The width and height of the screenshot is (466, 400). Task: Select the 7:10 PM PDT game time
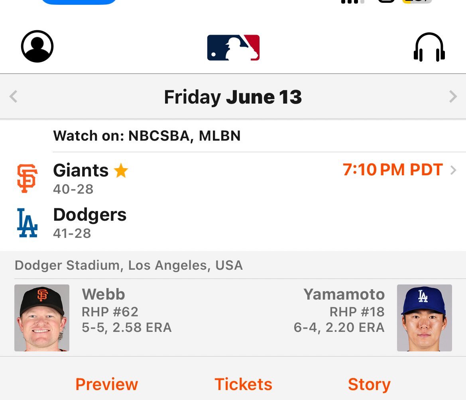[x=393, y=170]
